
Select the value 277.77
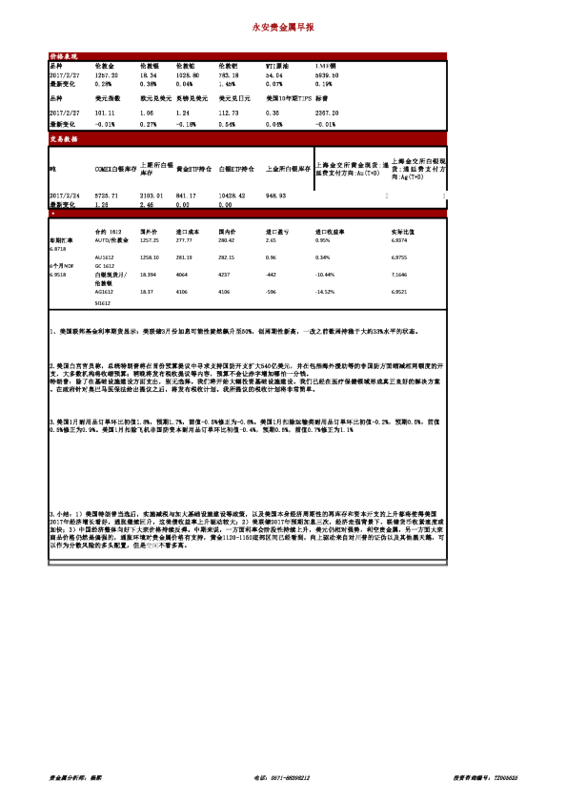(184, 240)
